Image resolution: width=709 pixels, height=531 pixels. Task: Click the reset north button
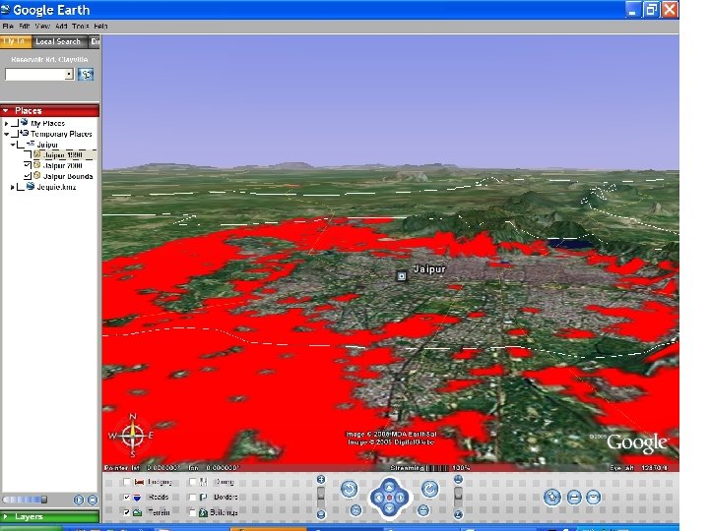[x=355, y=510]
